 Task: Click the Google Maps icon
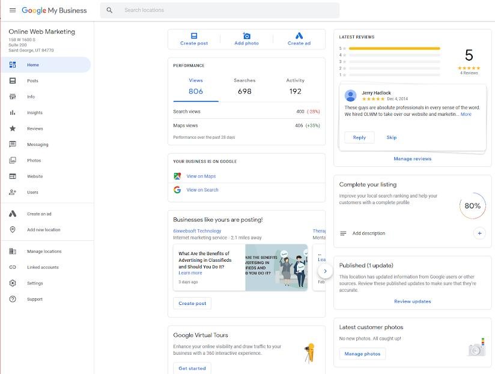pos(177,176)
